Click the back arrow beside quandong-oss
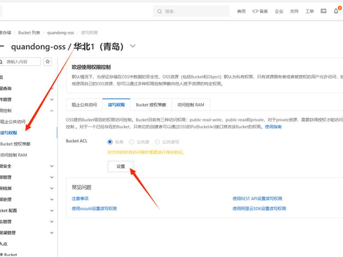This screenshot has width=343, height=257. pos(2,46)
